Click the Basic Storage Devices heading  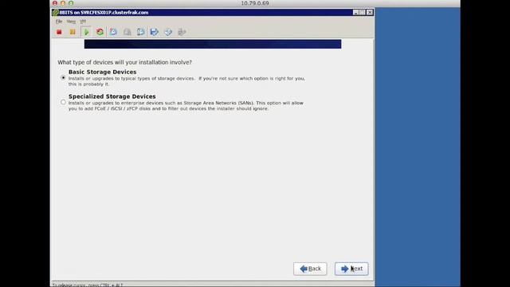(103, 72)
